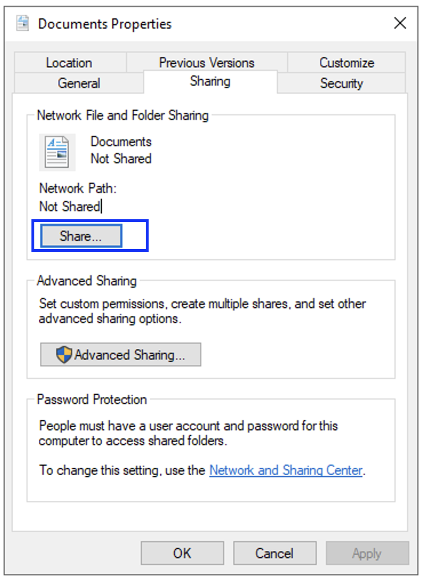The width and height of the screenshot is (431, 579).
Task: Click the Documents Properties title text
Action: (105, 24)
